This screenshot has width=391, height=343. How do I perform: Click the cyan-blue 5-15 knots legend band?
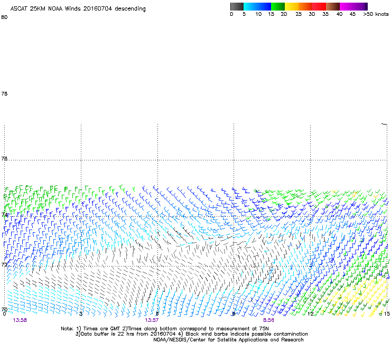257,6
